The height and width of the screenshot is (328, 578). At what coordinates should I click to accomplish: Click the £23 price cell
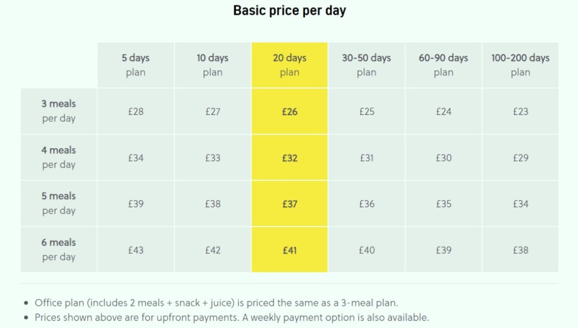click(x=520, y=112)
